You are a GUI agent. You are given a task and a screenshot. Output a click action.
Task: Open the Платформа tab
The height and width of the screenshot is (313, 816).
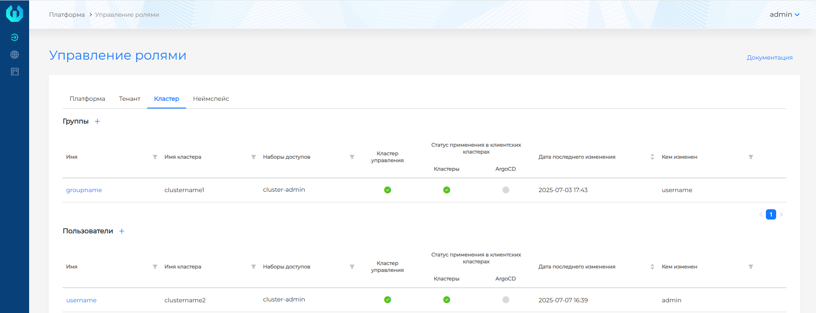pyautogui.click(x=87, y=99)
